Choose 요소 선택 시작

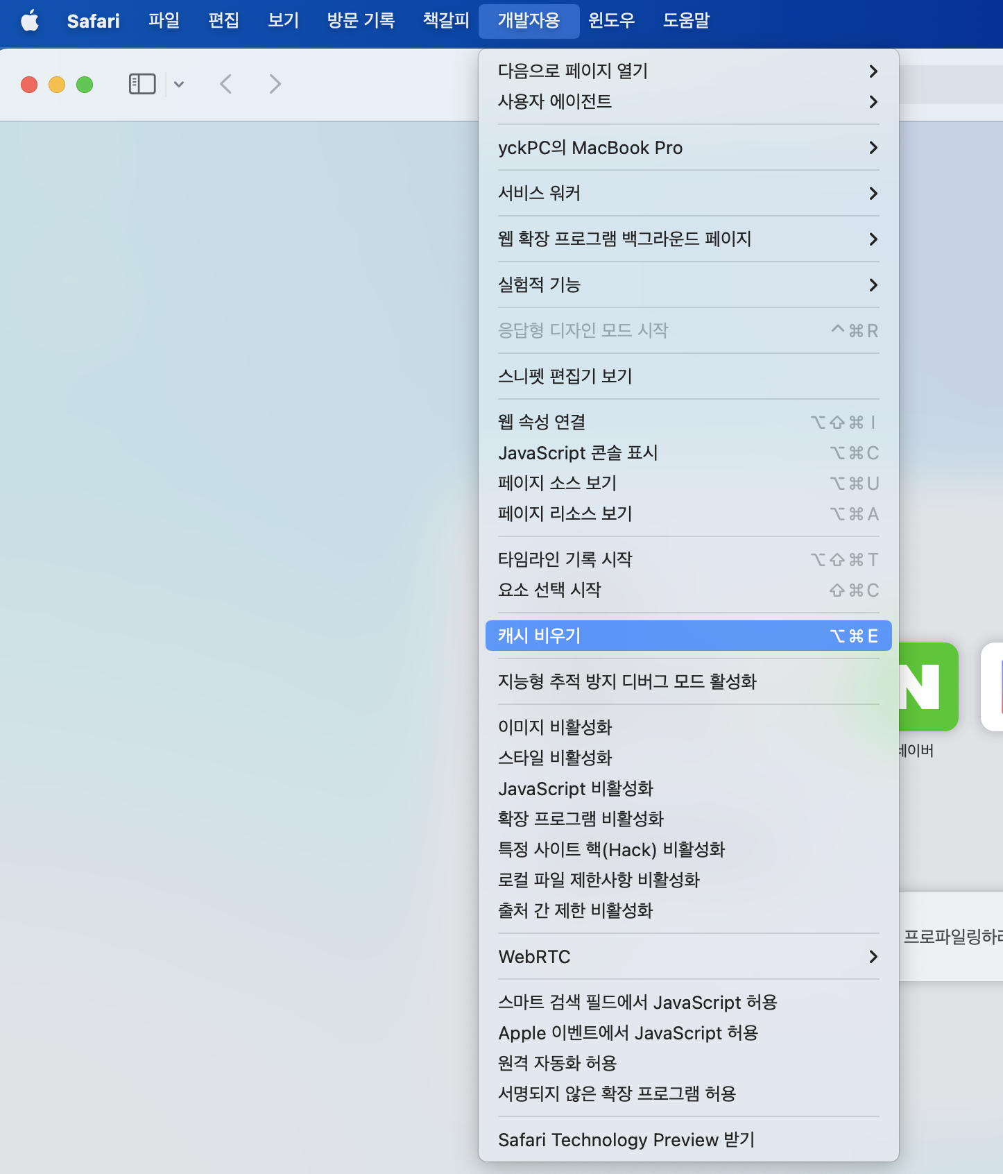688,590
